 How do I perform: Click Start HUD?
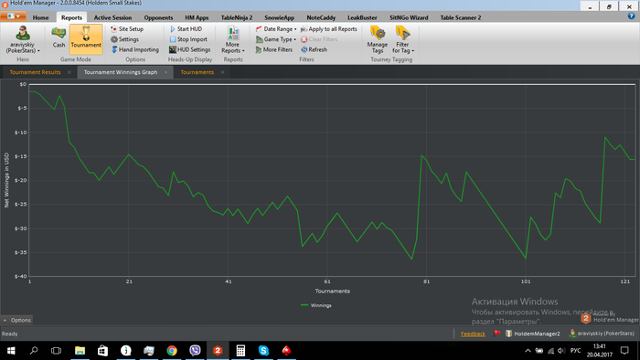click(x=186, y=29)
